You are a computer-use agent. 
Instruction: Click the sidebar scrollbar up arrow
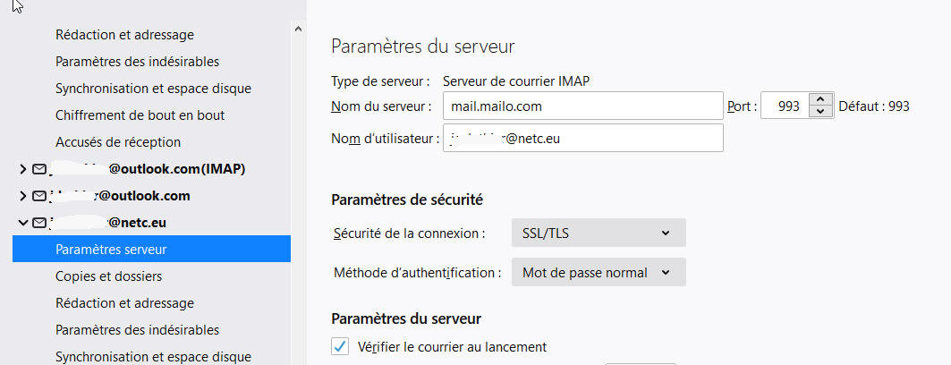[x=298, y=29]
